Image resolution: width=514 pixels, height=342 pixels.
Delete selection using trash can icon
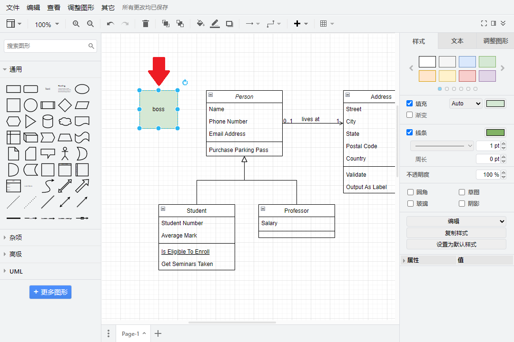click(146, 24)
